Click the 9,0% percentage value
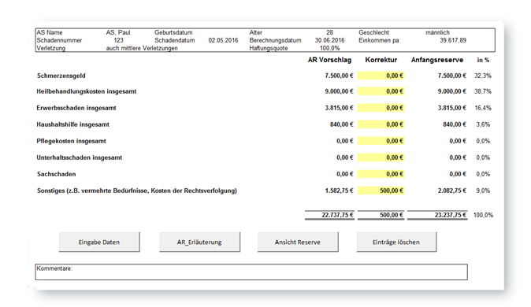Viewport: 531px width, 307px height. 483,190
